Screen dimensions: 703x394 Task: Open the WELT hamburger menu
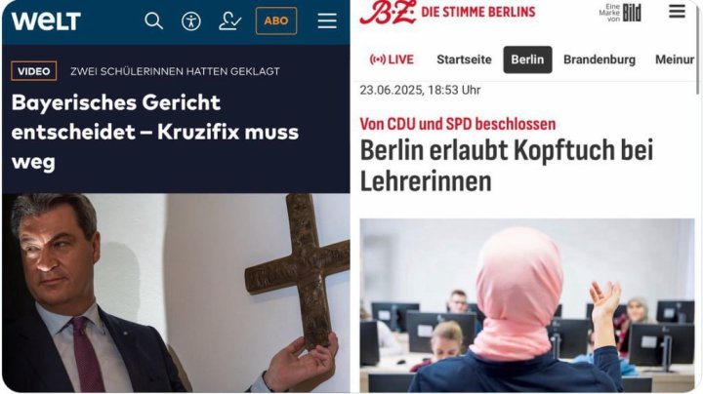click(x=327, y=21)
